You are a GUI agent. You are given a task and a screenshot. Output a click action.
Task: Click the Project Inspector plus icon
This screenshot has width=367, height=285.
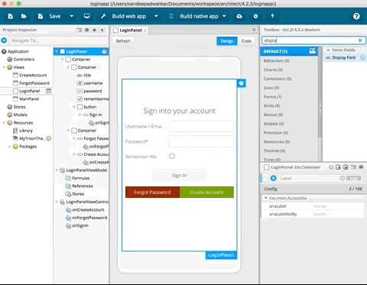[94, 30]
